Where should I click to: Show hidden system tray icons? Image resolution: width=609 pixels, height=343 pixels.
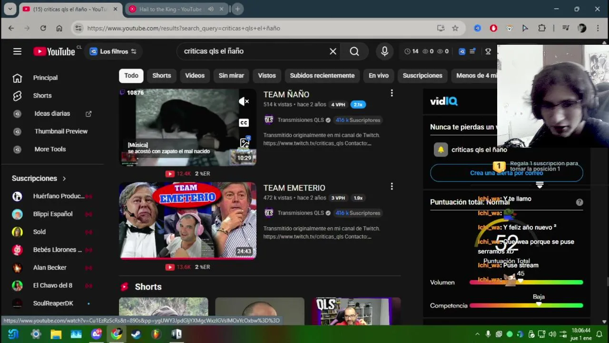[x=477, y=334]
